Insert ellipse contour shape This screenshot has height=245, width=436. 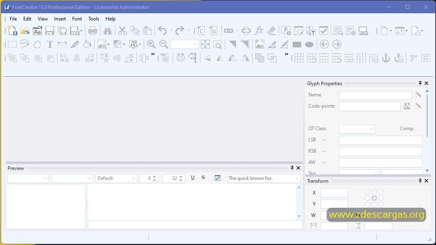(x=309, y=45)
